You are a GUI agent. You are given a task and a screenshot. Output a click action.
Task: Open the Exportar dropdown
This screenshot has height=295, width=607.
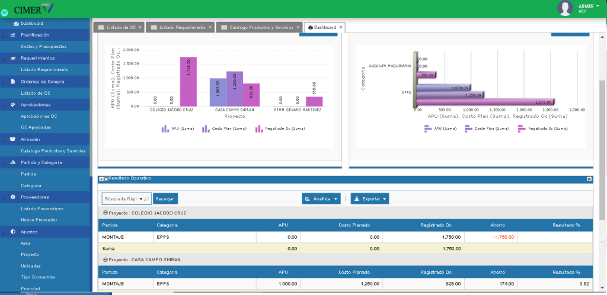pos(370,199)
